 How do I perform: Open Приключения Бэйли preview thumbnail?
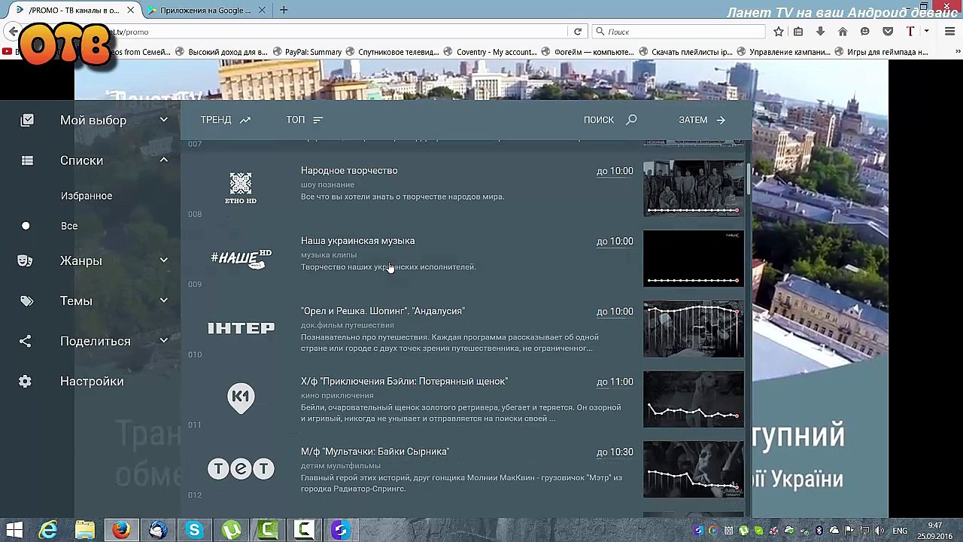(694, 399)
